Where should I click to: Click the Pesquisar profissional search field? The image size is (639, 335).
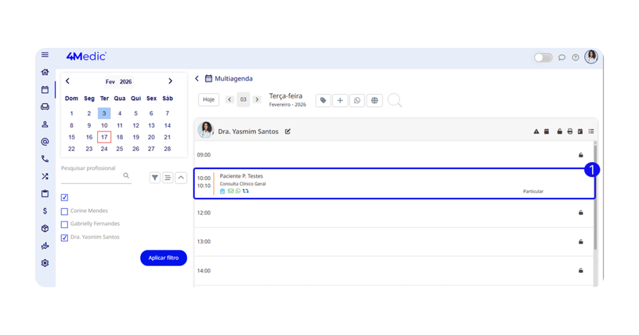pyautogui.click(x=91, y=177)
